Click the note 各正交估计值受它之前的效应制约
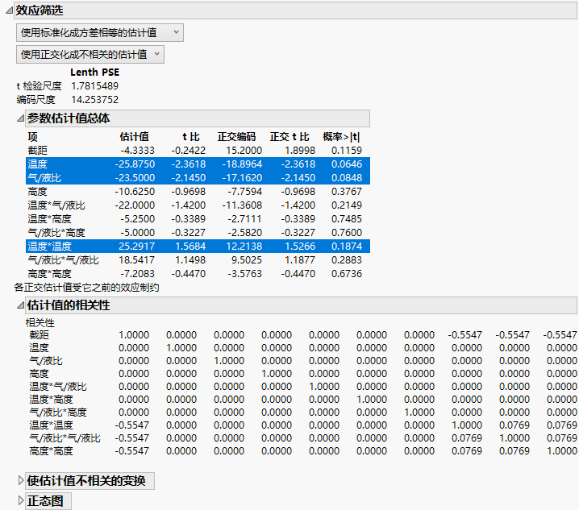579x510 pixels. tap(87, 288)
